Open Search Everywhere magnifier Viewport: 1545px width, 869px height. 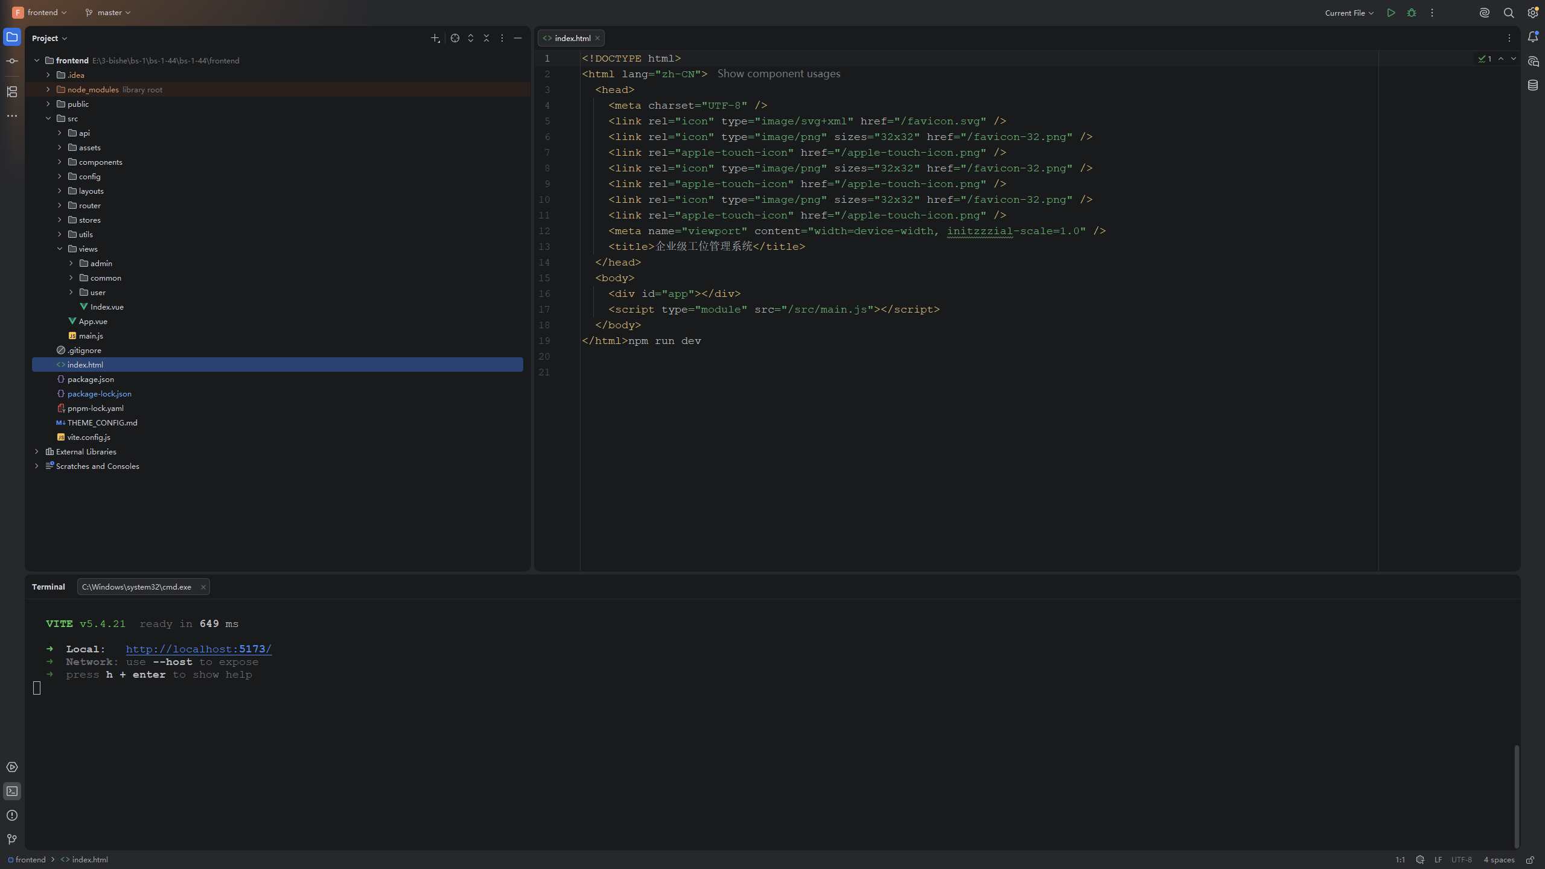point(1509,13)
